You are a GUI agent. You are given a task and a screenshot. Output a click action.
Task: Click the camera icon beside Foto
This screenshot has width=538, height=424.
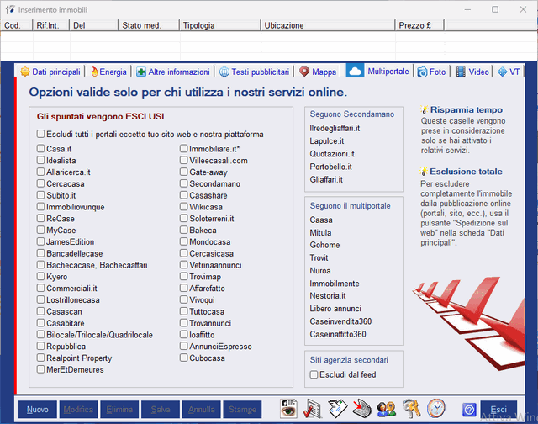[x=422, y=72]
